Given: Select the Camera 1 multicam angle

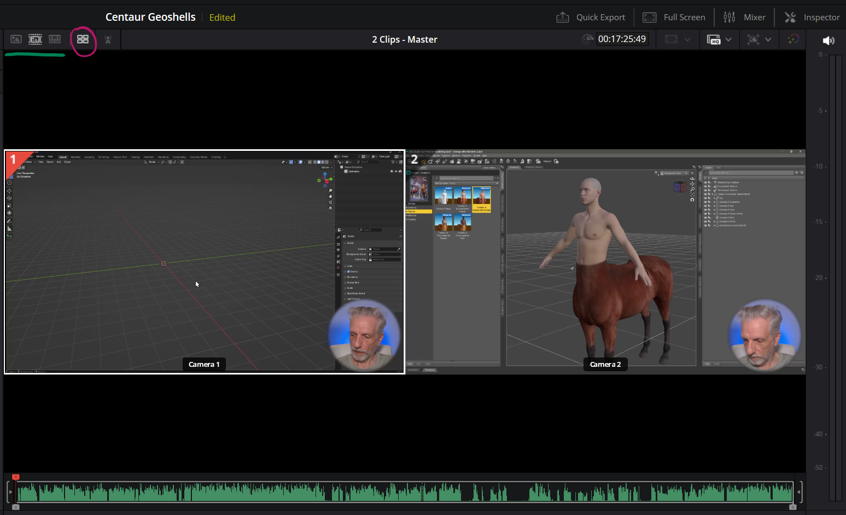Looking at the screenshot, I should (x=204, y=262).
